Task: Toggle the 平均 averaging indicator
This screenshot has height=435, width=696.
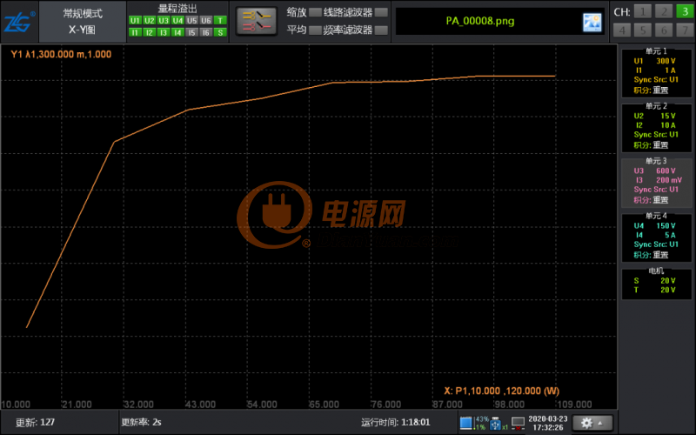Action: (315, 30)
